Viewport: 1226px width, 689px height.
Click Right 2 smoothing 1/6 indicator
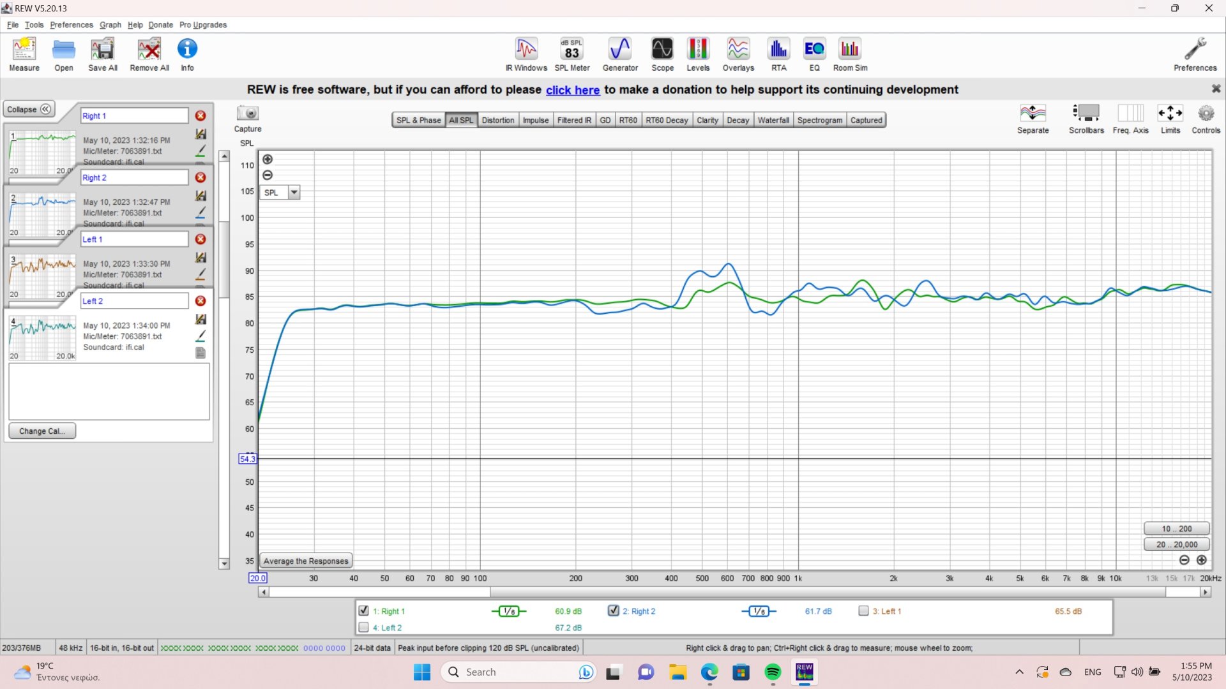click(759, 611)
